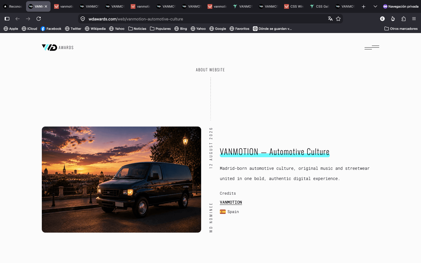Open the Twitter bookmark
Image resolution: width=421 pixels, height=263 pixels.
click(73, 29)
